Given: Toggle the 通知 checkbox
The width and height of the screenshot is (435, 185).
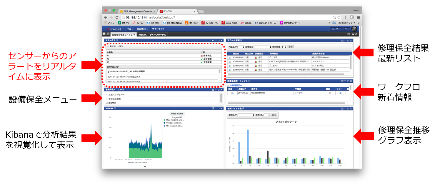Looking at the screenshot, I should pyautogui.click(x=118, y=46).
